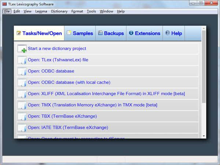Click the scrollbar down arrow in task list
The image size is (220, 165).
(203, 136)
